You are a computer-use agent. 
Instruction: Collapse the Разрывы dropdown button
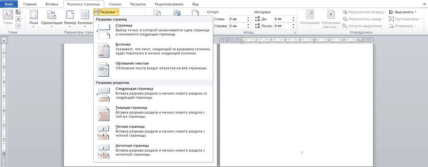click(106, 12)
